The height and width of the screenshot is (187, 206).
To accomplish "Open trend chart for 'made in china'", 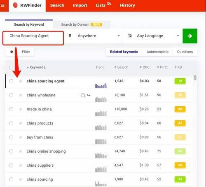I will (101, 114).
